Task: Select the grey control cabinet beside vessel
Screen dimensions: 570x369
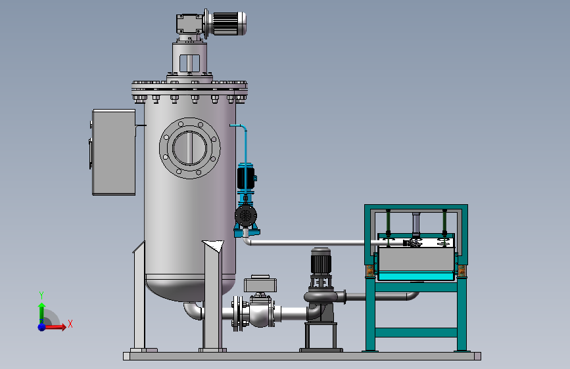Action: pyautogui.click(x=114, y=152)
